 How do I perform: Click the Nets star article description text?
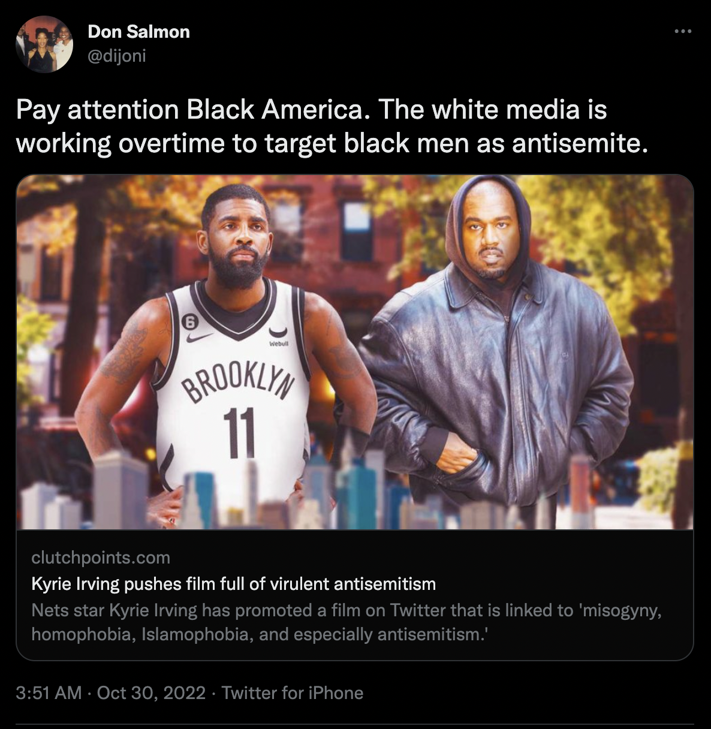point(347,622)
